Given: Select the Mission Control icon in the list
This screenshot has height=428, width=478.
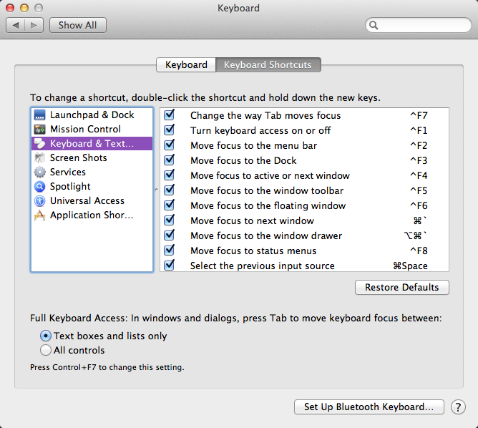Looking at the screenshot, I should tap(39, 130).
